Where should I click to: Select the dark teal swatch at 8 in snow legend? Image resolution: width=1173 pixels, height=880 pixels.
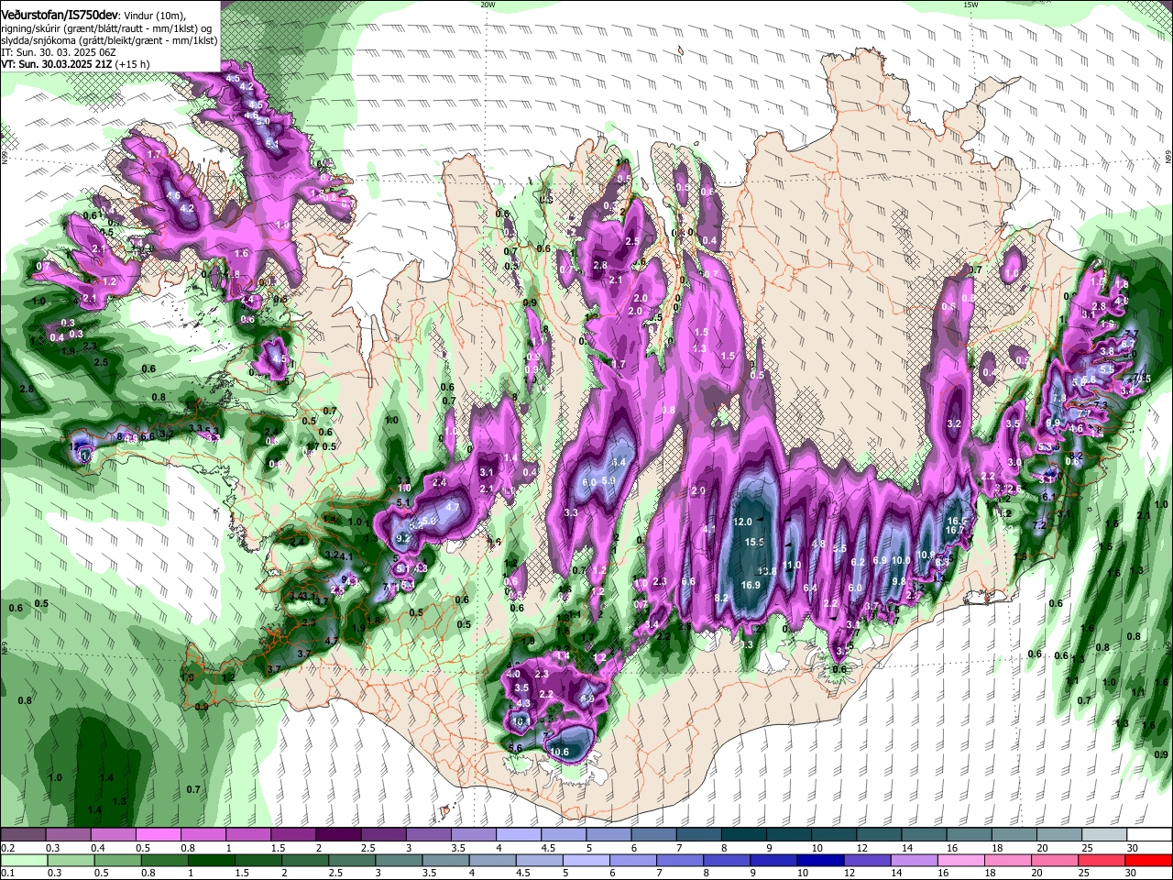point(744,835)
